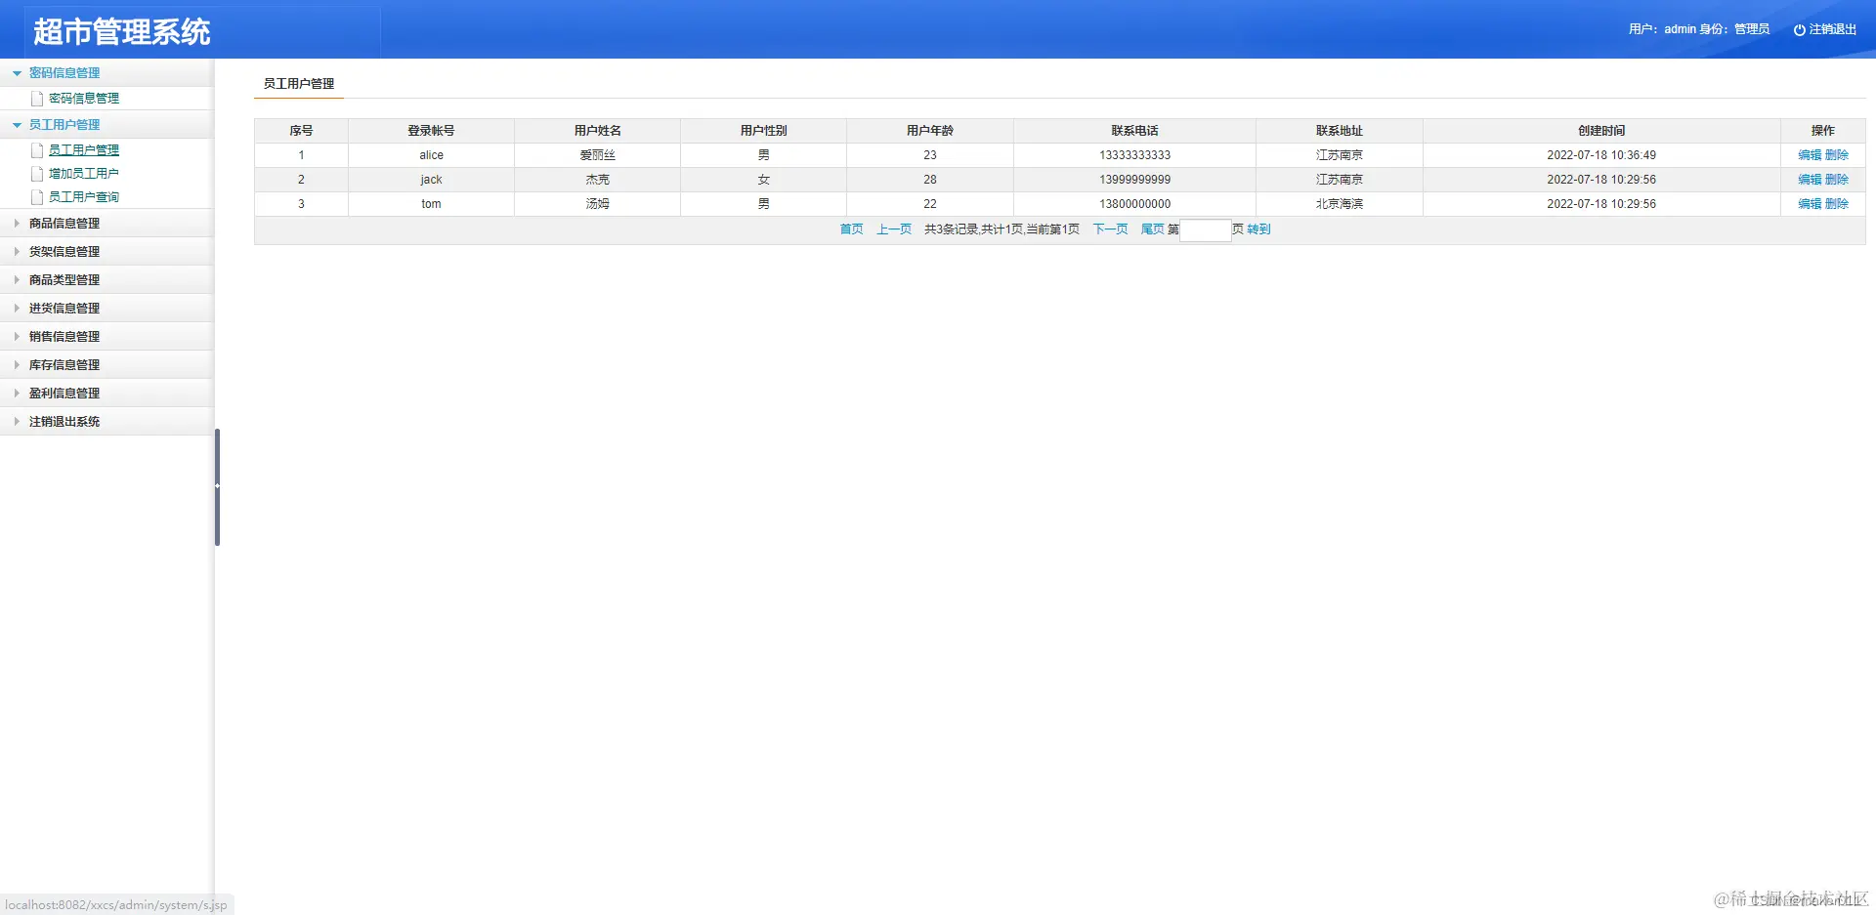Screen dimensions: 1876x915
Task: Expand the 商品信息管理 arrow
Action: (x=17, y=224)
